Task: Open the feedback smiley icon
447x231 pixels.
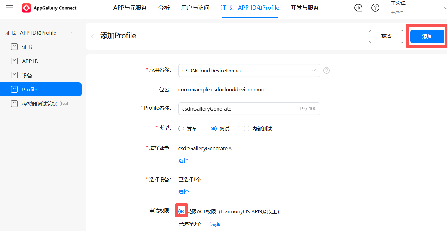Action: [x=358, y=8]
